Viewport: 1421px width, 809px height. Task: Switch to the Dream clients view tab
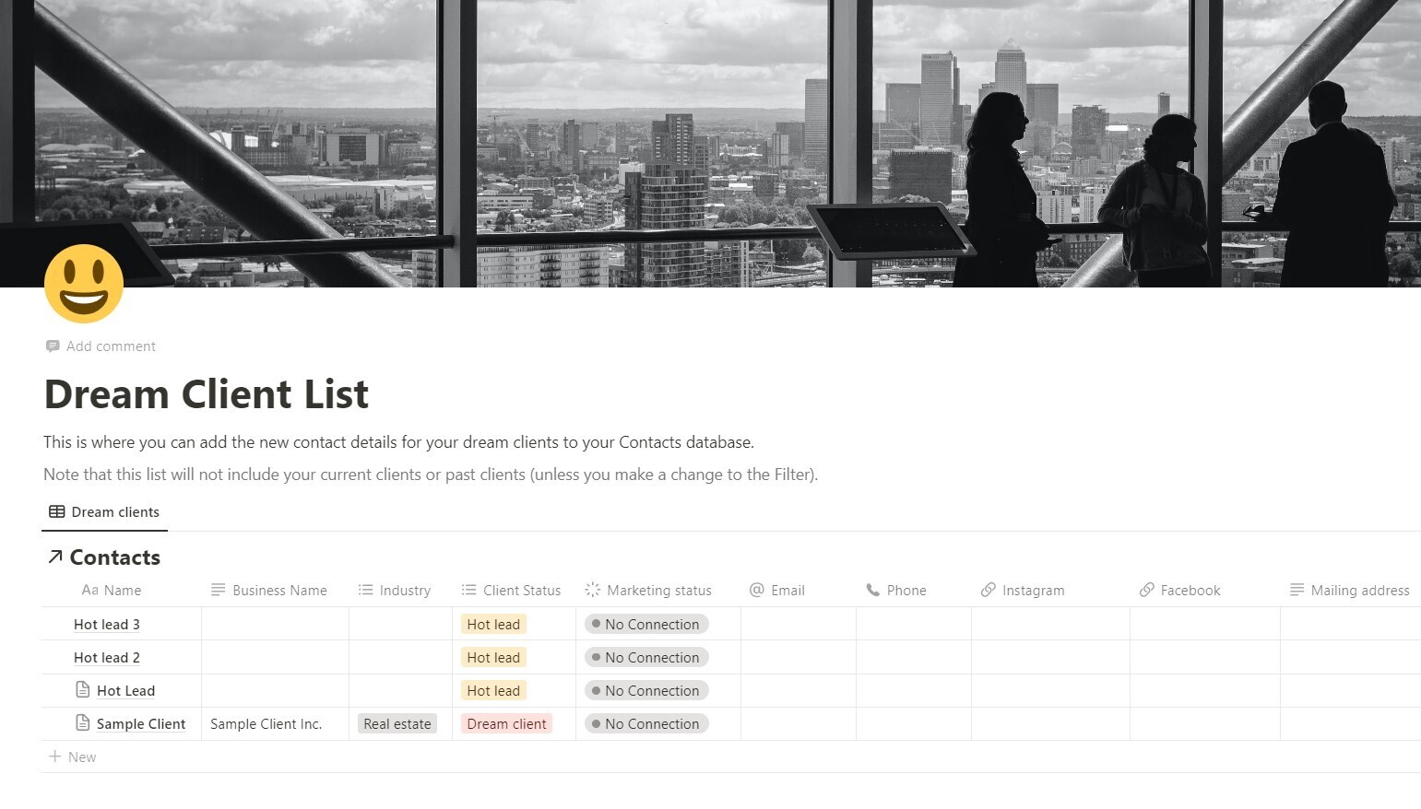[104, 512]
